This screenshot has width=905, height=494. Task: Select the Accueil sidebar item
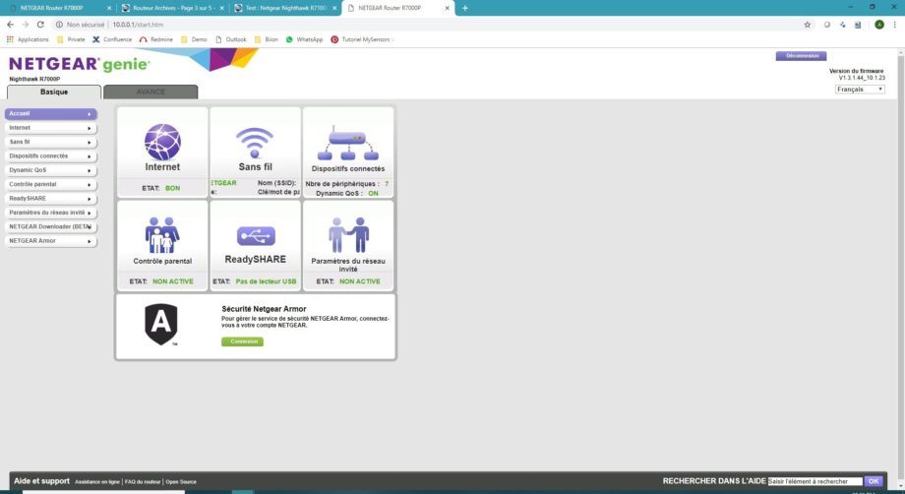[x=51, y=114]
